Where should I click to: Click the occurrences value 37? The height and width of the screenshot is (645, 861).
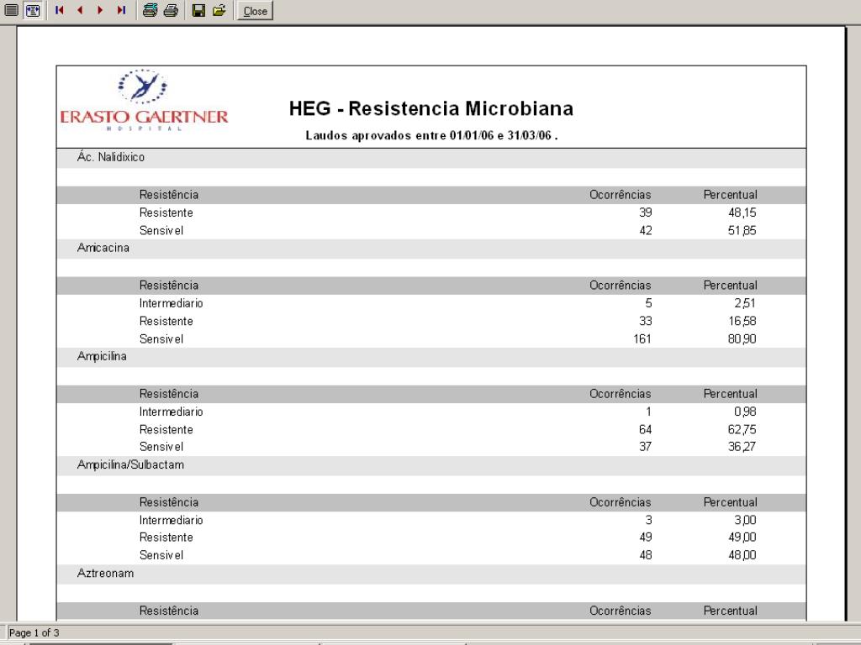tap(645, 447)
